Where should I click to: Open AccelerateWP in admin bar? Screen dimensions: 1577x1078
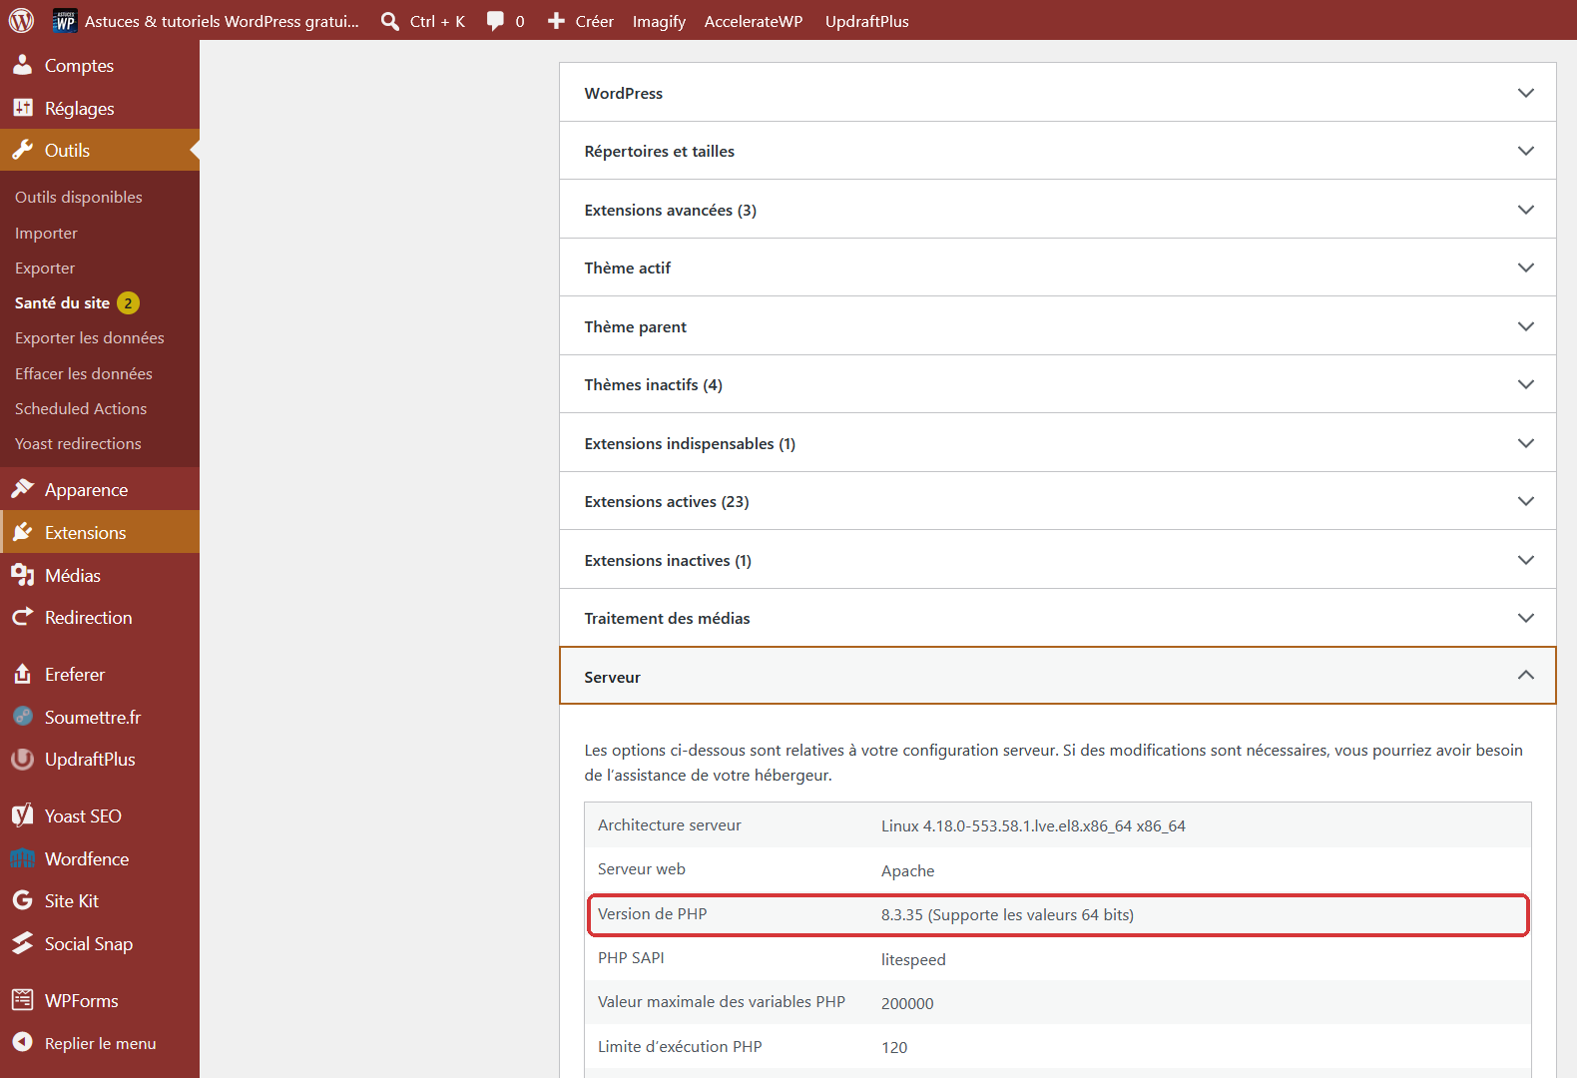coord(754,21)
